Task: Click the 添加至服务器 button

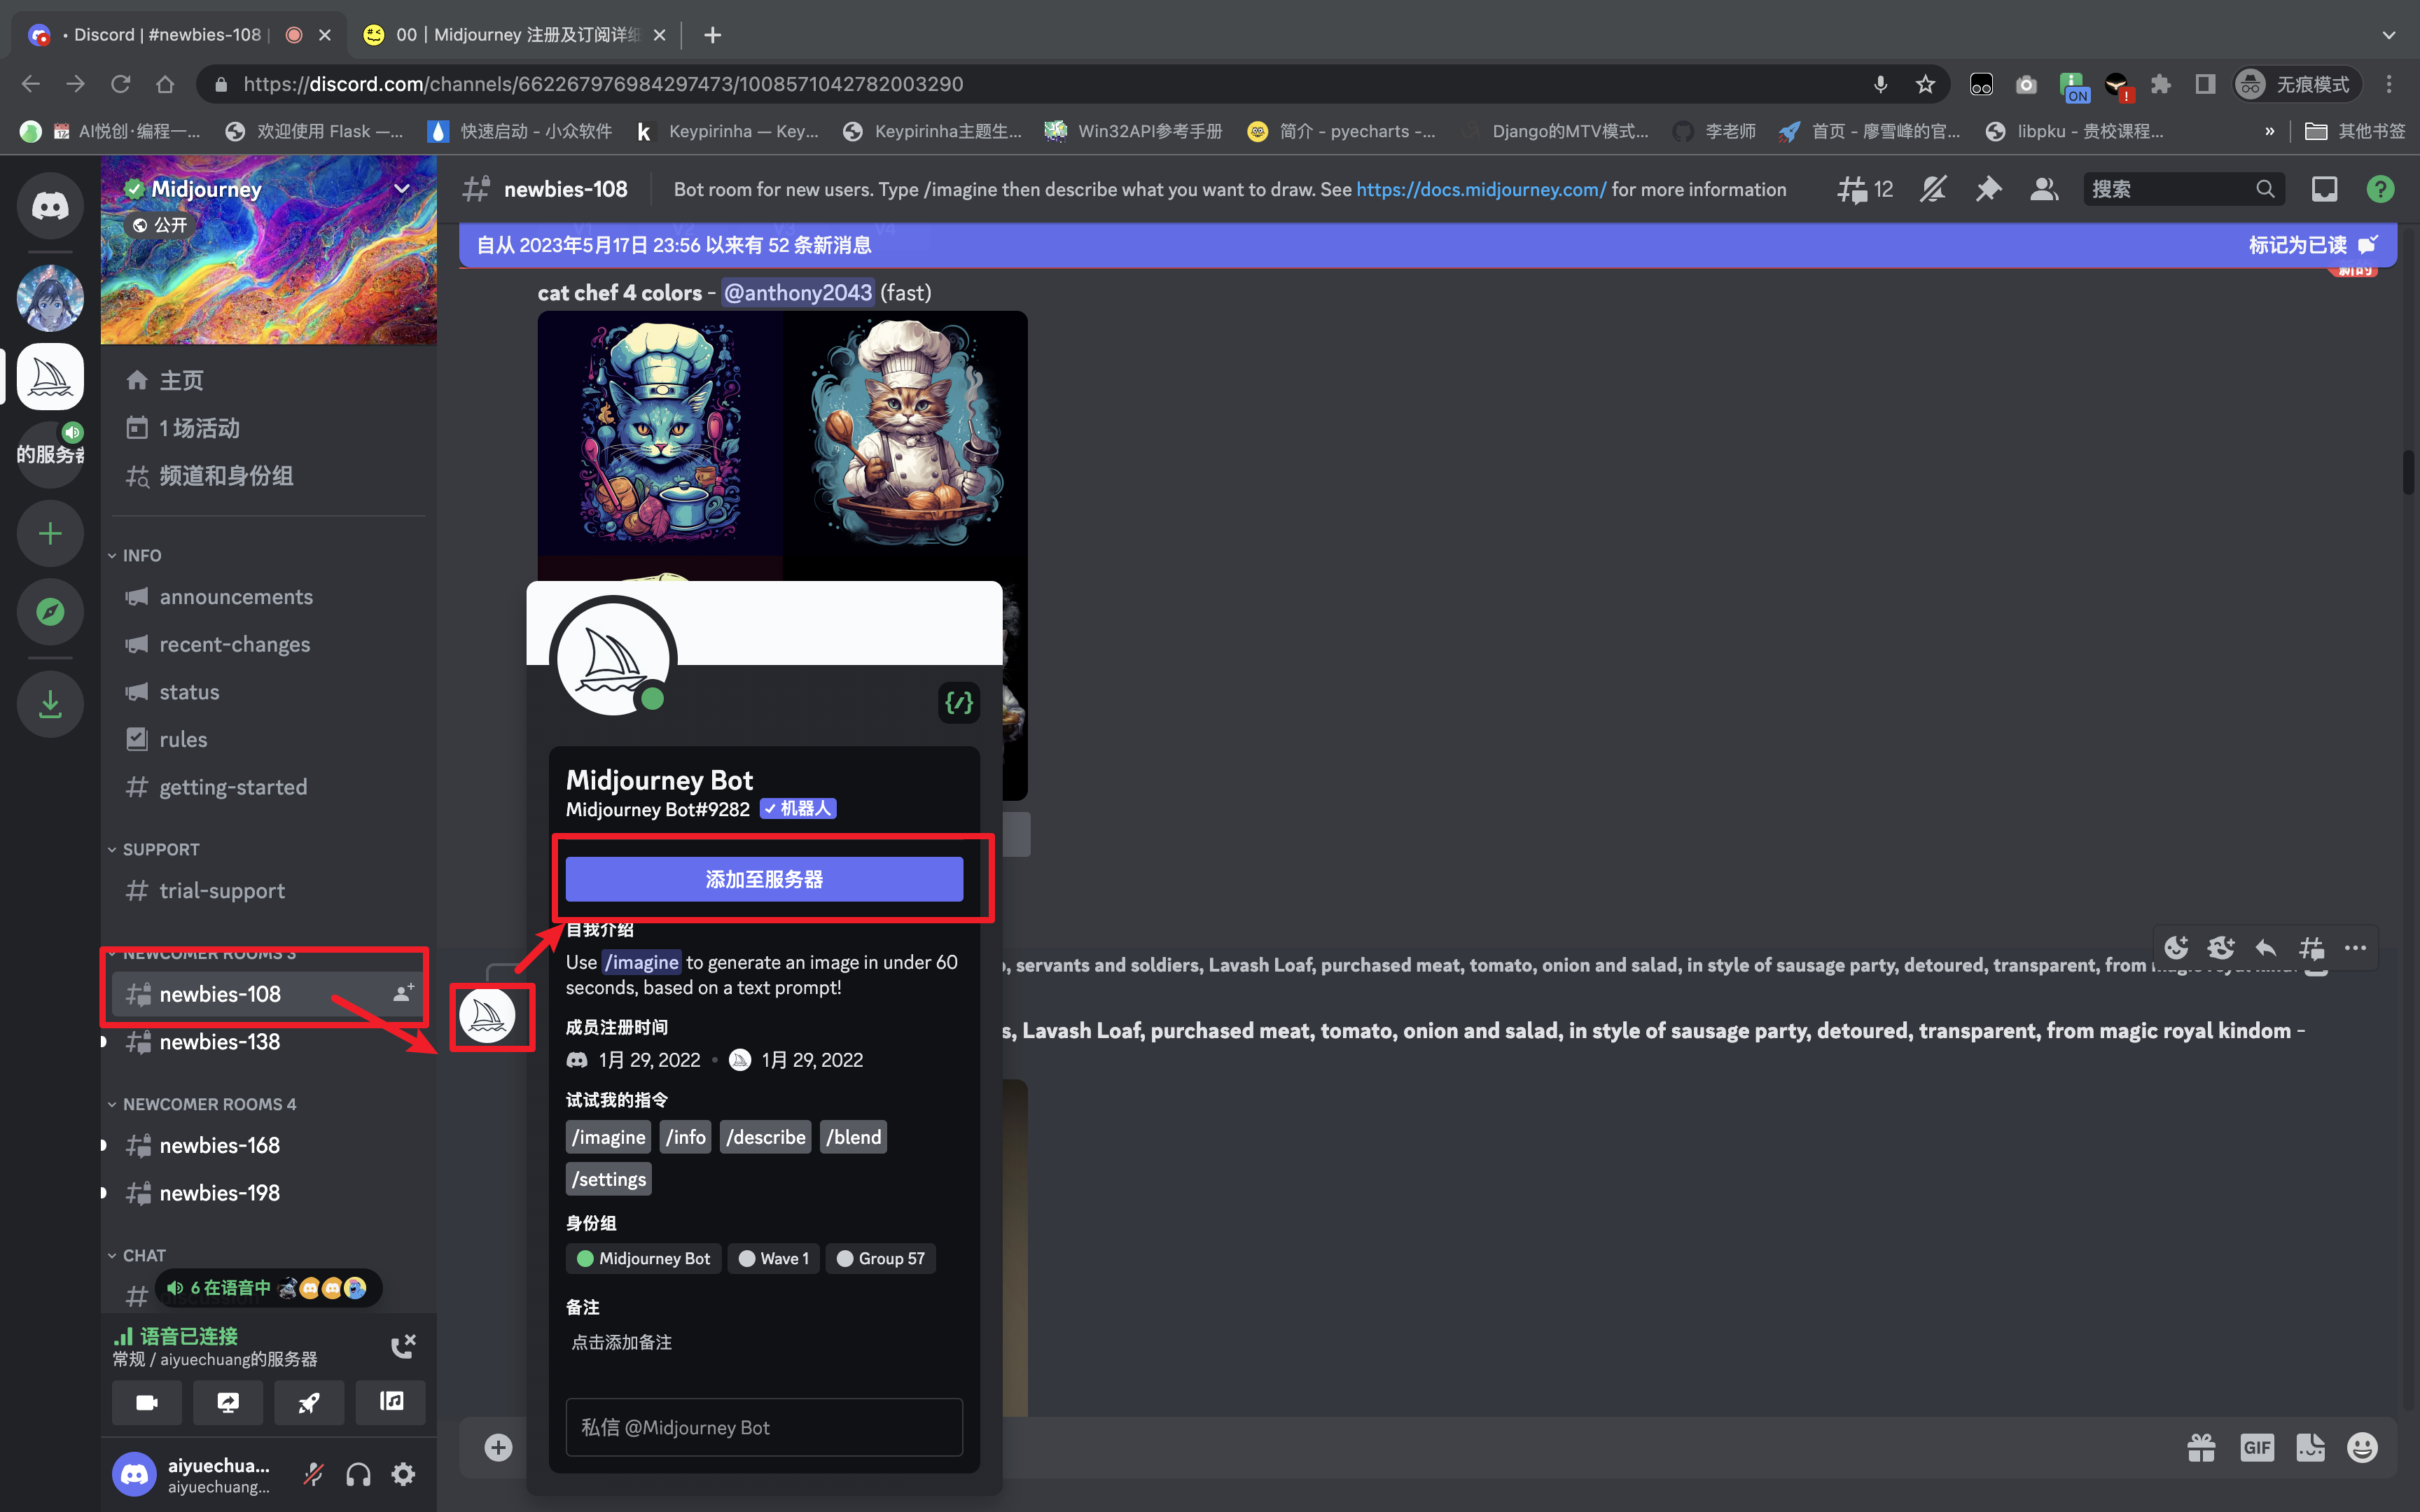Action: coord(764,879)
